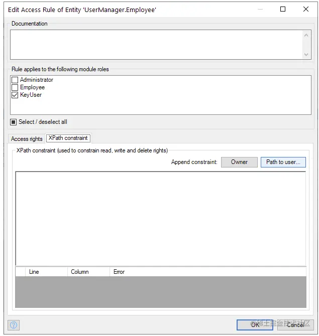Maximize the Edit Access Rule window
319x336 pixels.
(283, 9)
